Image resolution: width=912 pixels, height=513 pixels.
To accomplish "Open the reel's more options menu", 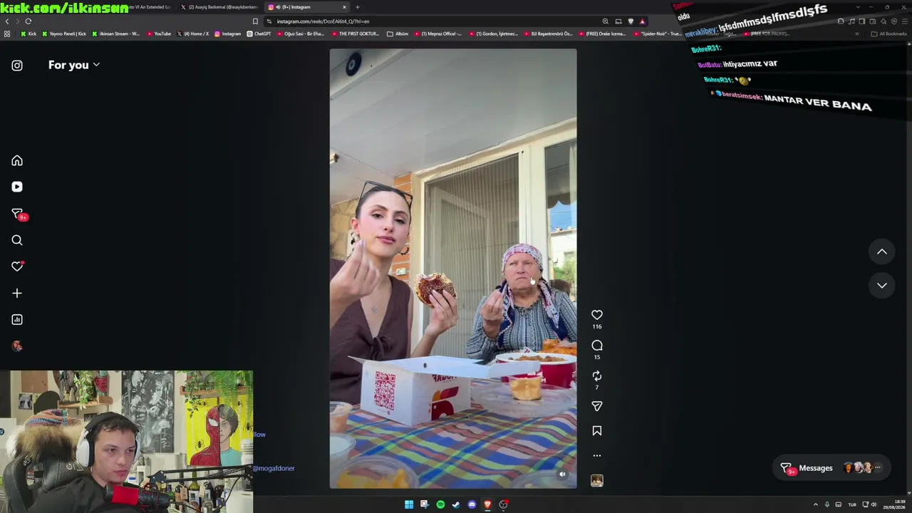I will tap(597, 455).
